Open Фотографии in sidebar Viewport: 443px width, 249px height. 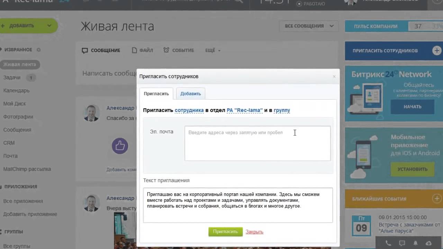pos(18,117)
